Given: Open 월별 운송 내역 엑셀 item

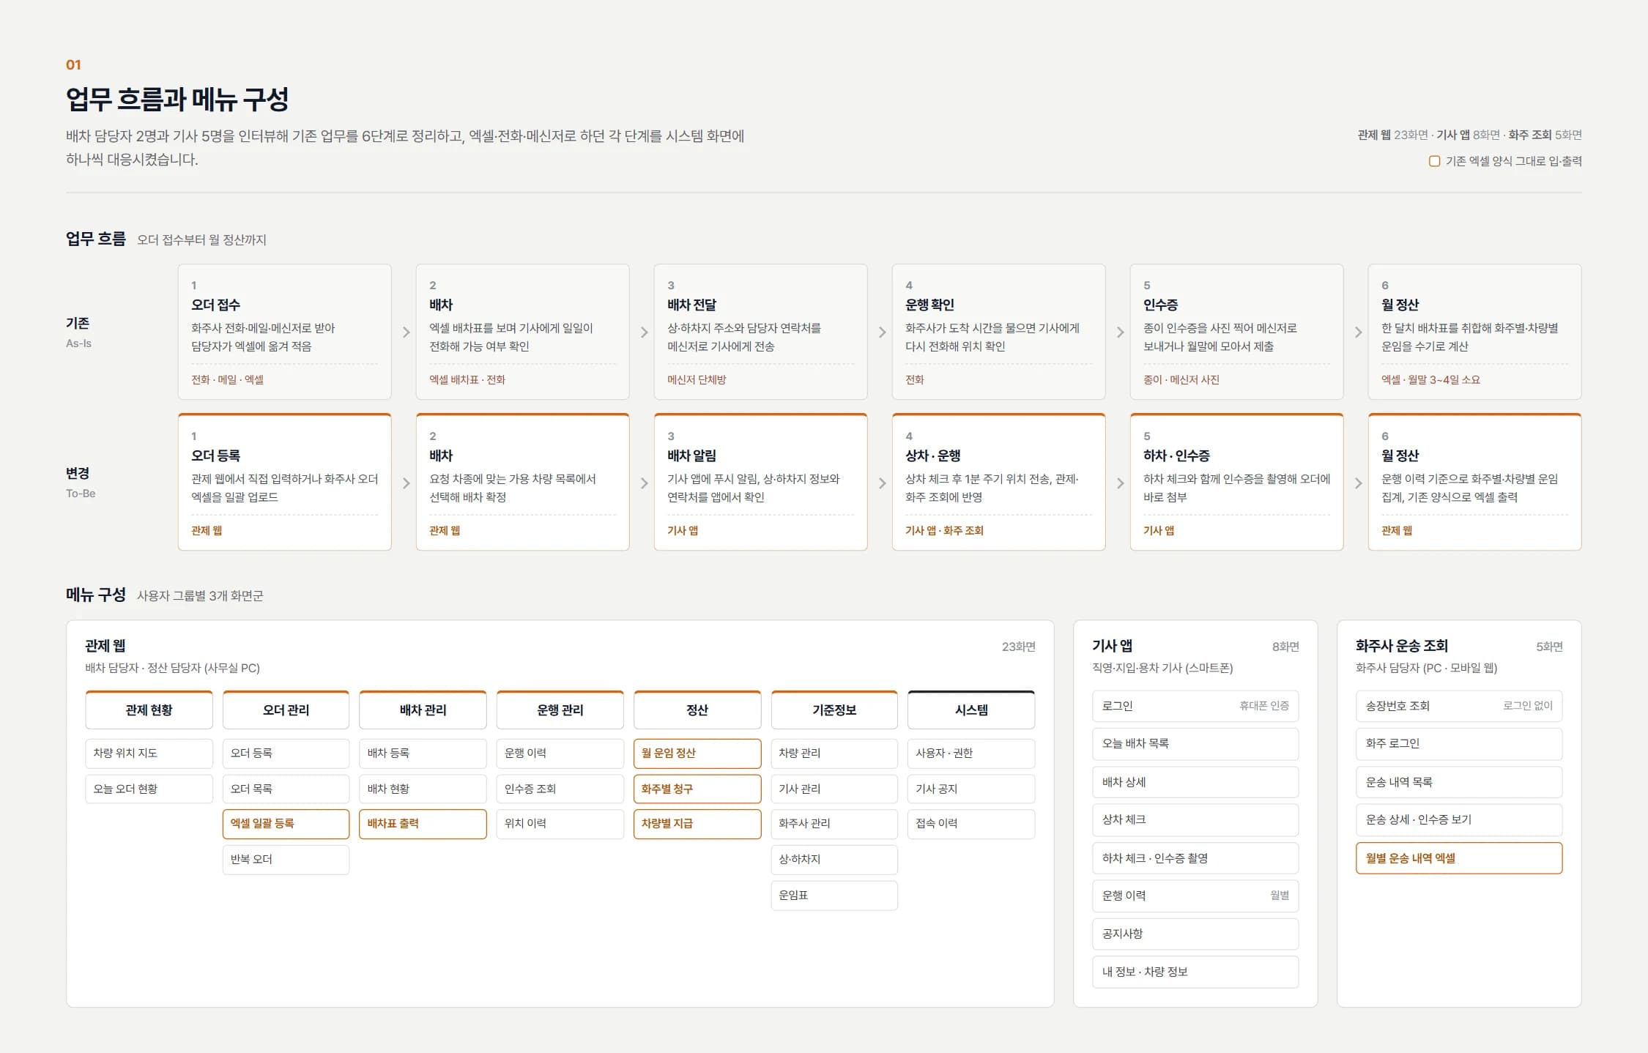Looking at the screenshot, I should 1459,858.
